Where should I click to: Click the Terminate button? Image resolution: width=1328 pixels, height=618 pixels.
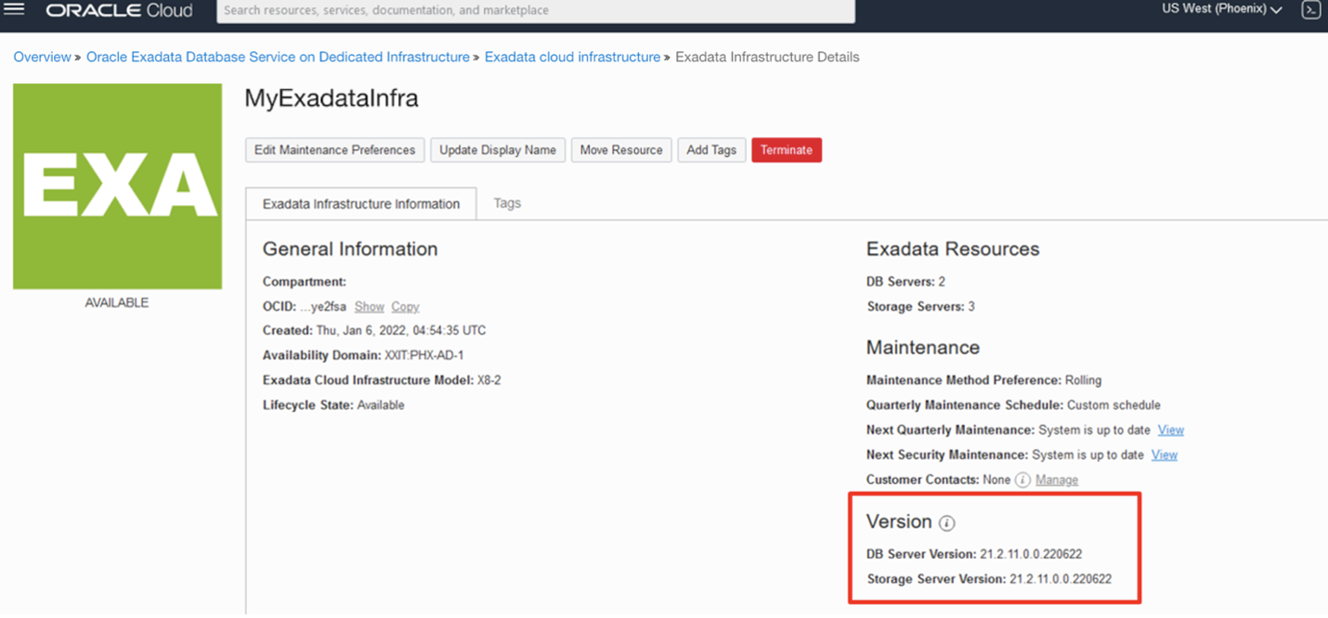point(787,149)
